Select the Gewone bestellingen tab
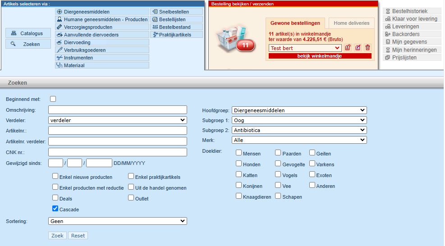This screenshot has width=445, height=246. pos(295,23)
